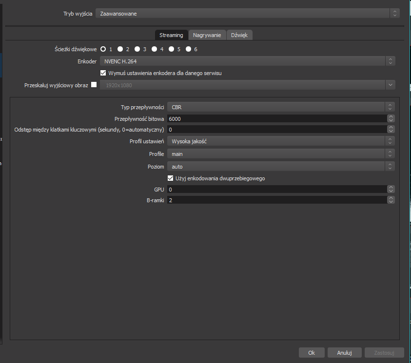Select audio track 3 radio button

pyautogui.click(x=137, y=49)
